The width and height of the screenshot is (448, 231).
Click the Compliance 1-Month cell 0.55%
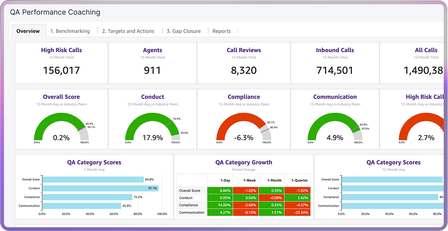point(271,205)
